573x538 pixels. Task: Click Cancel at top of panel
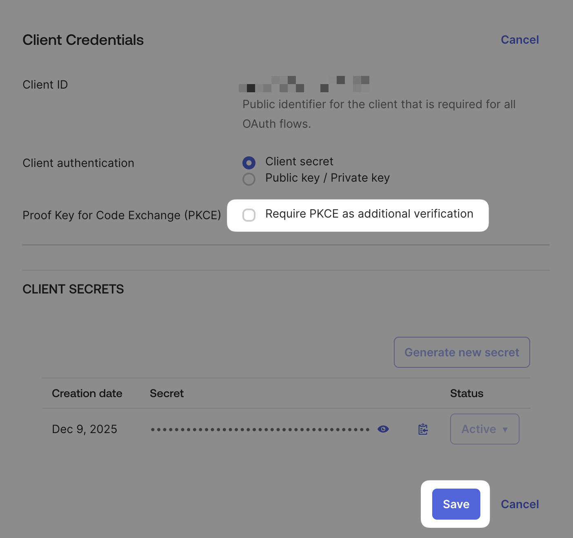[520, 40]
